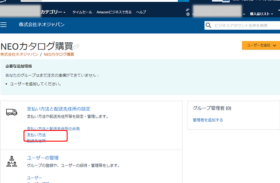Open Amazonビジネスで売る menu item
The height and width of the screenshot is (183, 280).
(114, 12)
